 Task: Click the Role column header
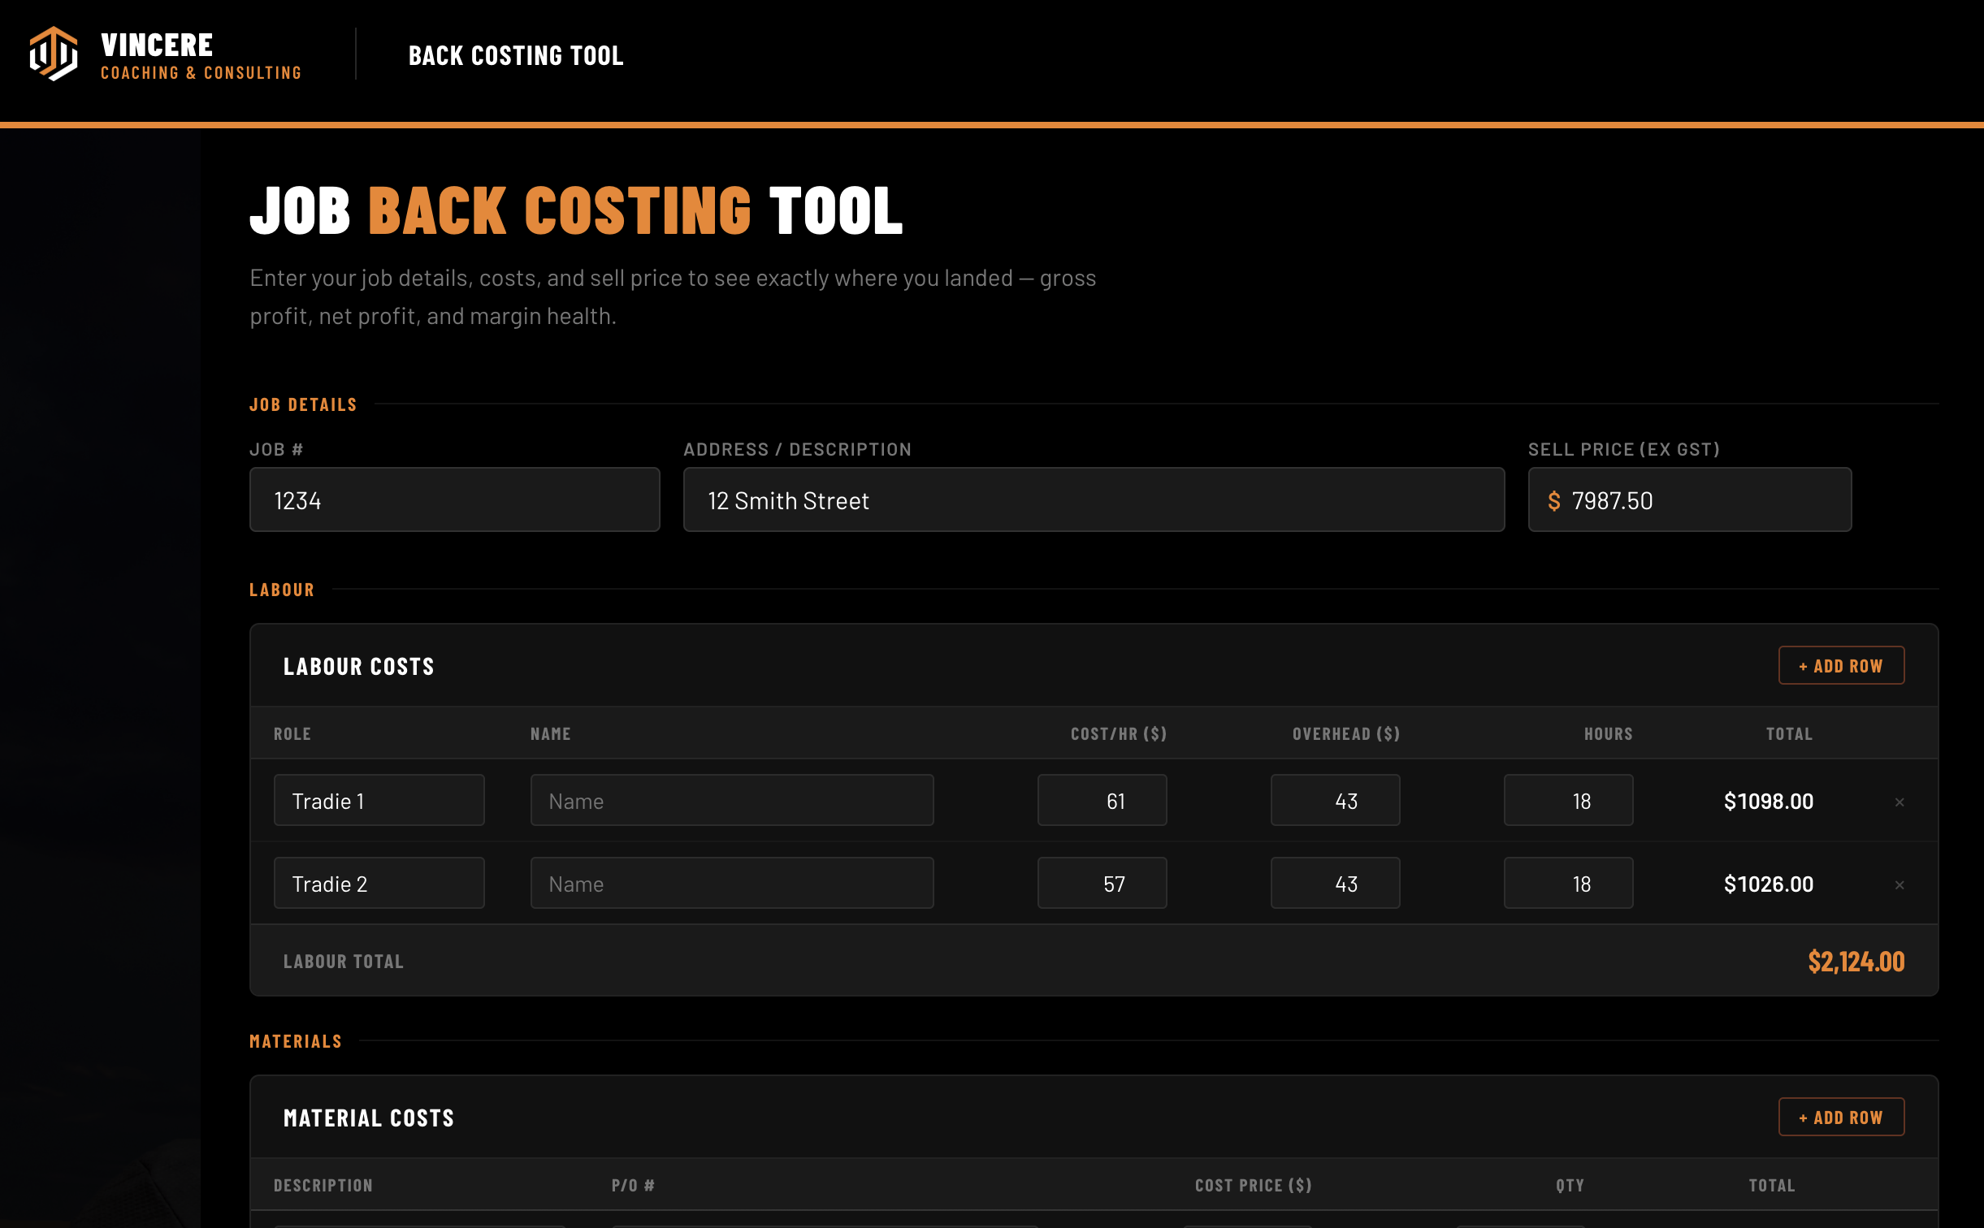(292, 733)
